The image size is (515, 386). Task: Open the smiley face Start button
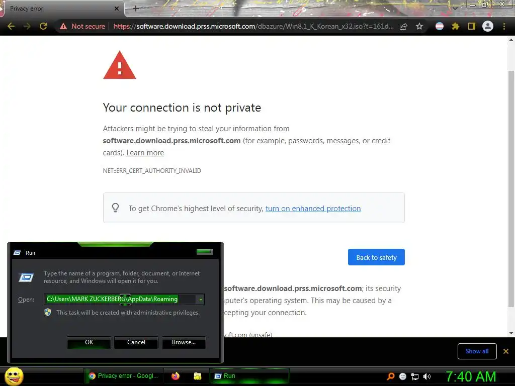14,376
